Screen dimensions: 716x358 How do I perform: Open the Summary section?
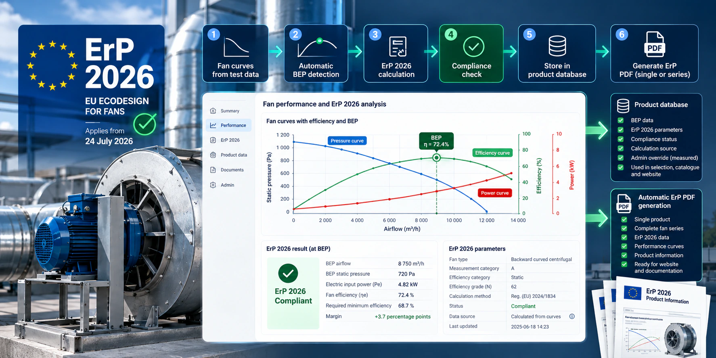pyautogui.click(x=228, y=111)
